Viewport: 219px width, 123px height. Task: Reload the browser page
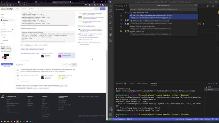[x=7, y=5]
